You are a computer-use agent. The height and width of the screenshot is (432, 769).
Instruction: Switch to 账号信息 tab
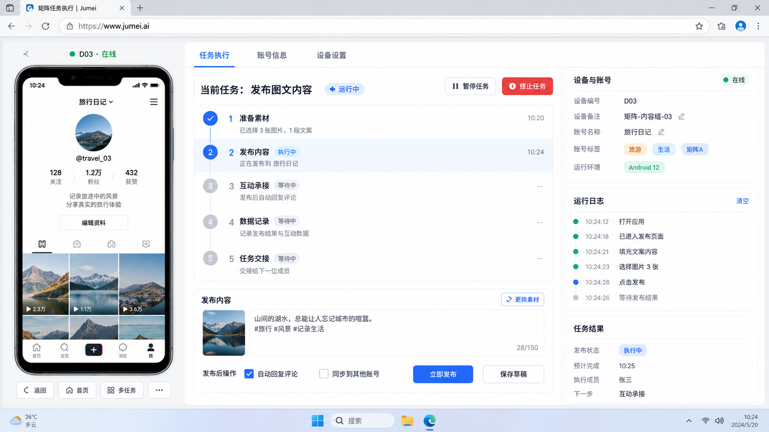[272, 55]
